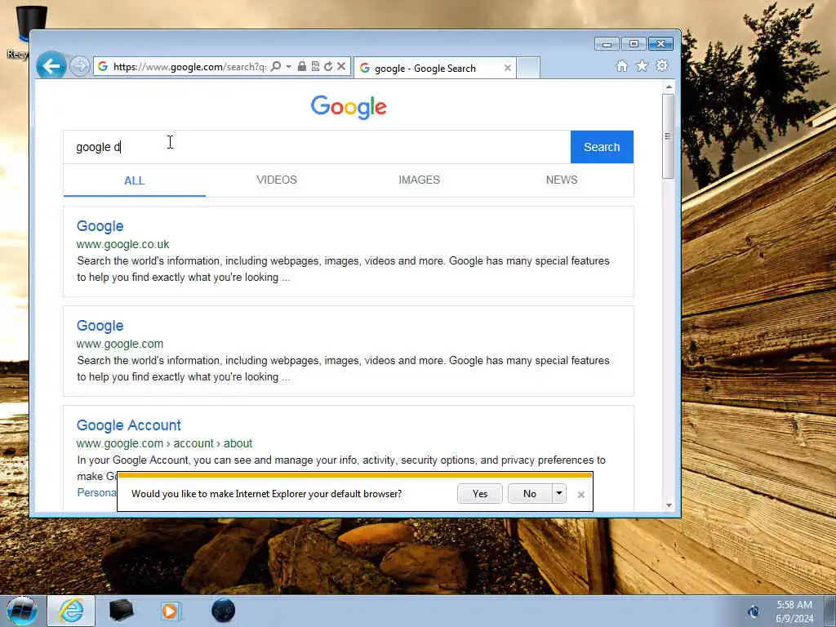Screen dimensions: 836x627
Task: Open the Google result for www.google.co.uk
Action: (100, 226)
